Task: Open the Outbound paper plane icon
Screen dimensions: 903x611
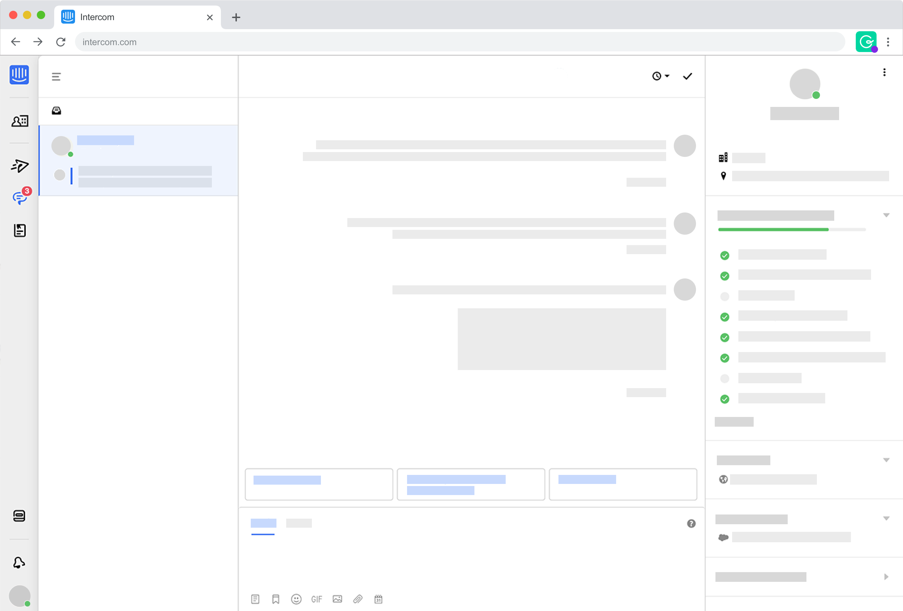Action: coord(19,166)
